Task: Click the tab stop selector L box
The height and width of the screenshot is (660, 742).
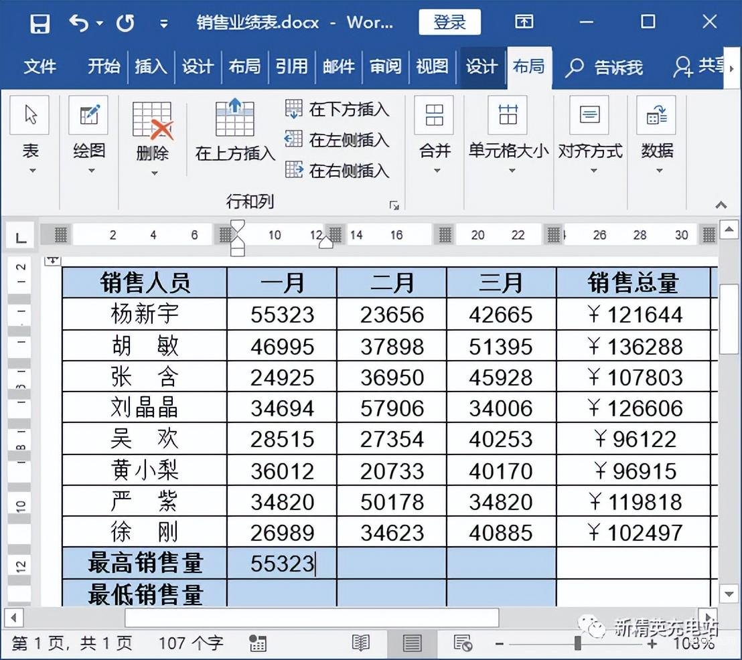Action: pos(20,235)
